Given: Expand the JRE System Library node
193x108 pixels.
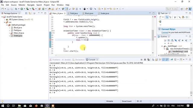Looking at the screenshot, I should coord(5,19).
